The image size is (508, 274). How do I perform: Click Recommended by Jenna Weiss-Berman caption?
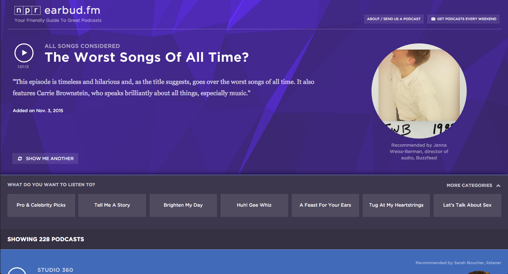tap(419, 152)
